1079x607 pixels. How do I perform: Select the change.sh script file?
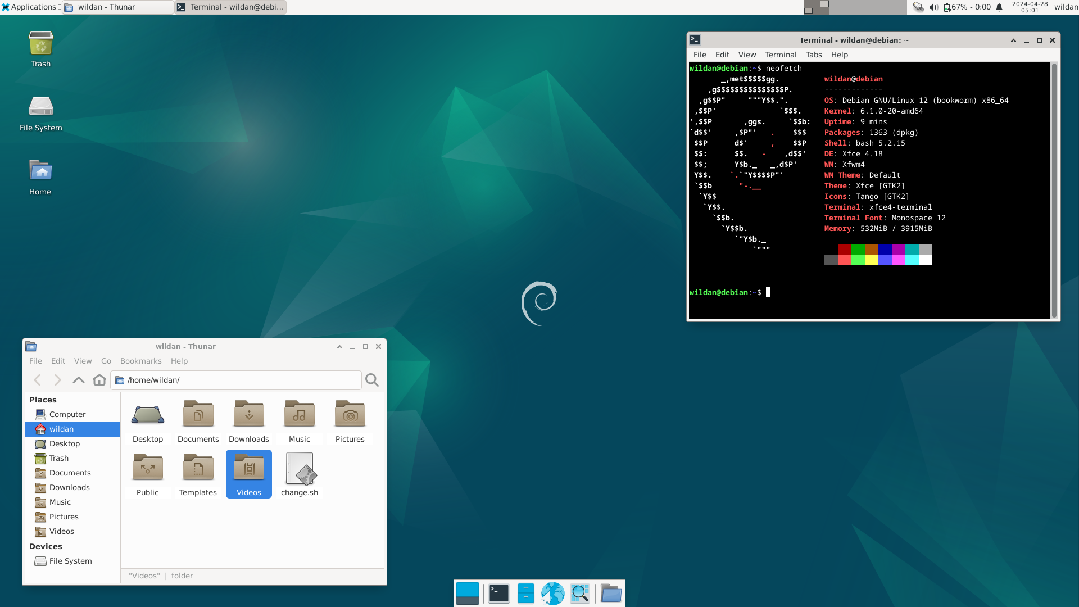pos(300,474)
